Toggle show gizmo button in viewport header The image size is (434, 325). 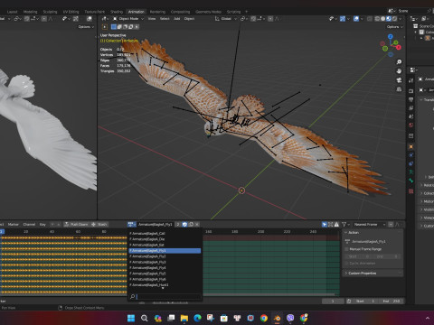coord(343,19)
